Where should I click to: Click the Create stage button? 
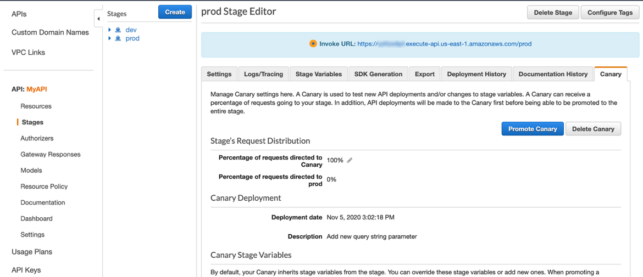coord(175,12)
